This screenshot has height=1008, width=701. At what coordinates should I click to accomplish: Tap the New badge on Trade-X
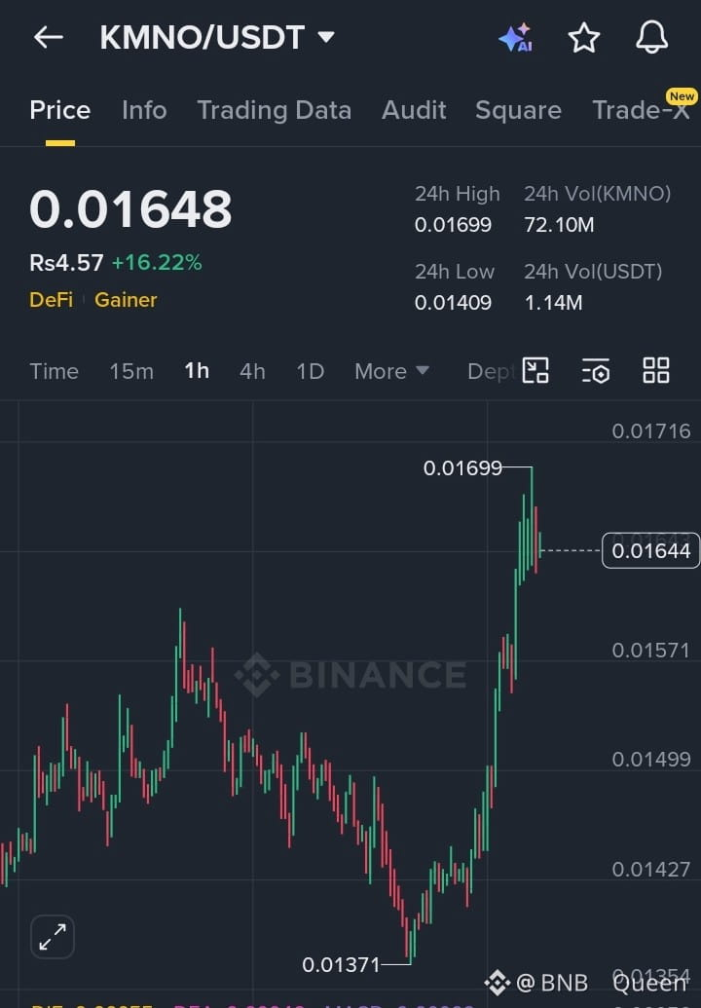coord(682,96)
